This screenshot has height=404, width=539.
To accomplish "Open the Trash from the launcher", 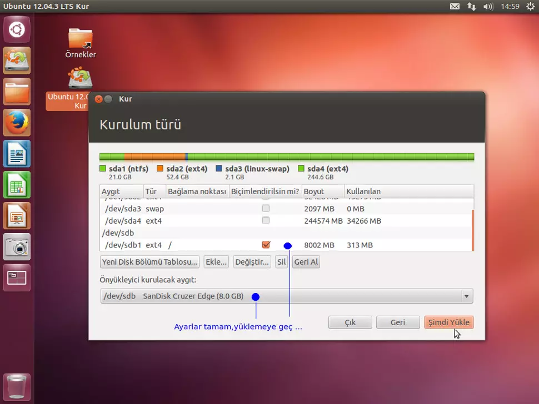I will tap(17, 387).
